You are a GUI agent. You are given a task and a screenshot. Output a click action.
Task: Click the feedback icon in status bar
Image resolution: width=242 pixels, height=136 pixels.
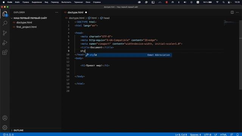click(232, 134)
